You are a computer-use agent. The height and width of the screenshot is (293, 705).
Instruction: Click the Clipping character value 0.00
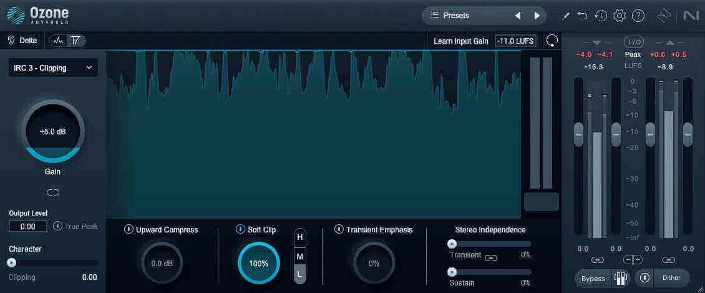pos(89,277)
